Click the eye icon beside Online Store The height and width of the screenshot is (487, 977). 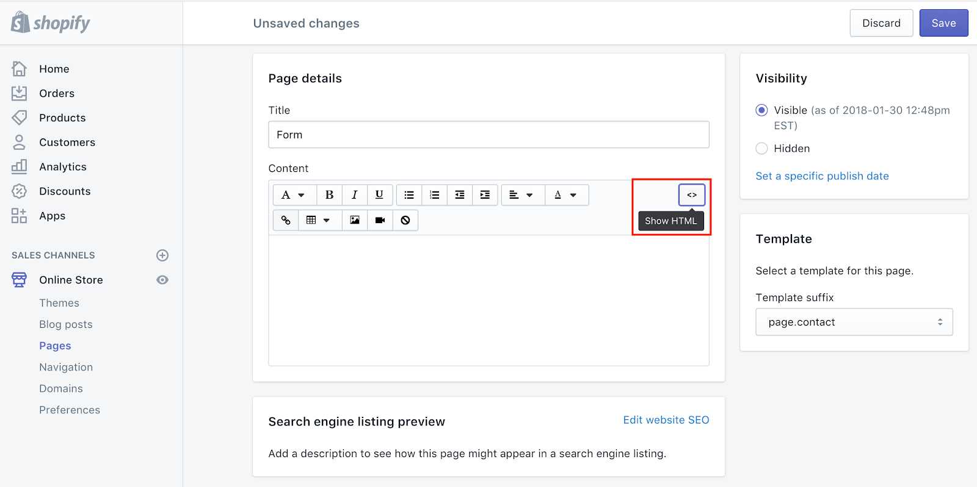[162, 280]
